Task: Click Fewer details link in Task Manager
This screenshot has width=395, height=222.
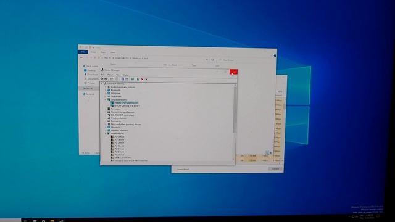Action: [x=183, y=169]
